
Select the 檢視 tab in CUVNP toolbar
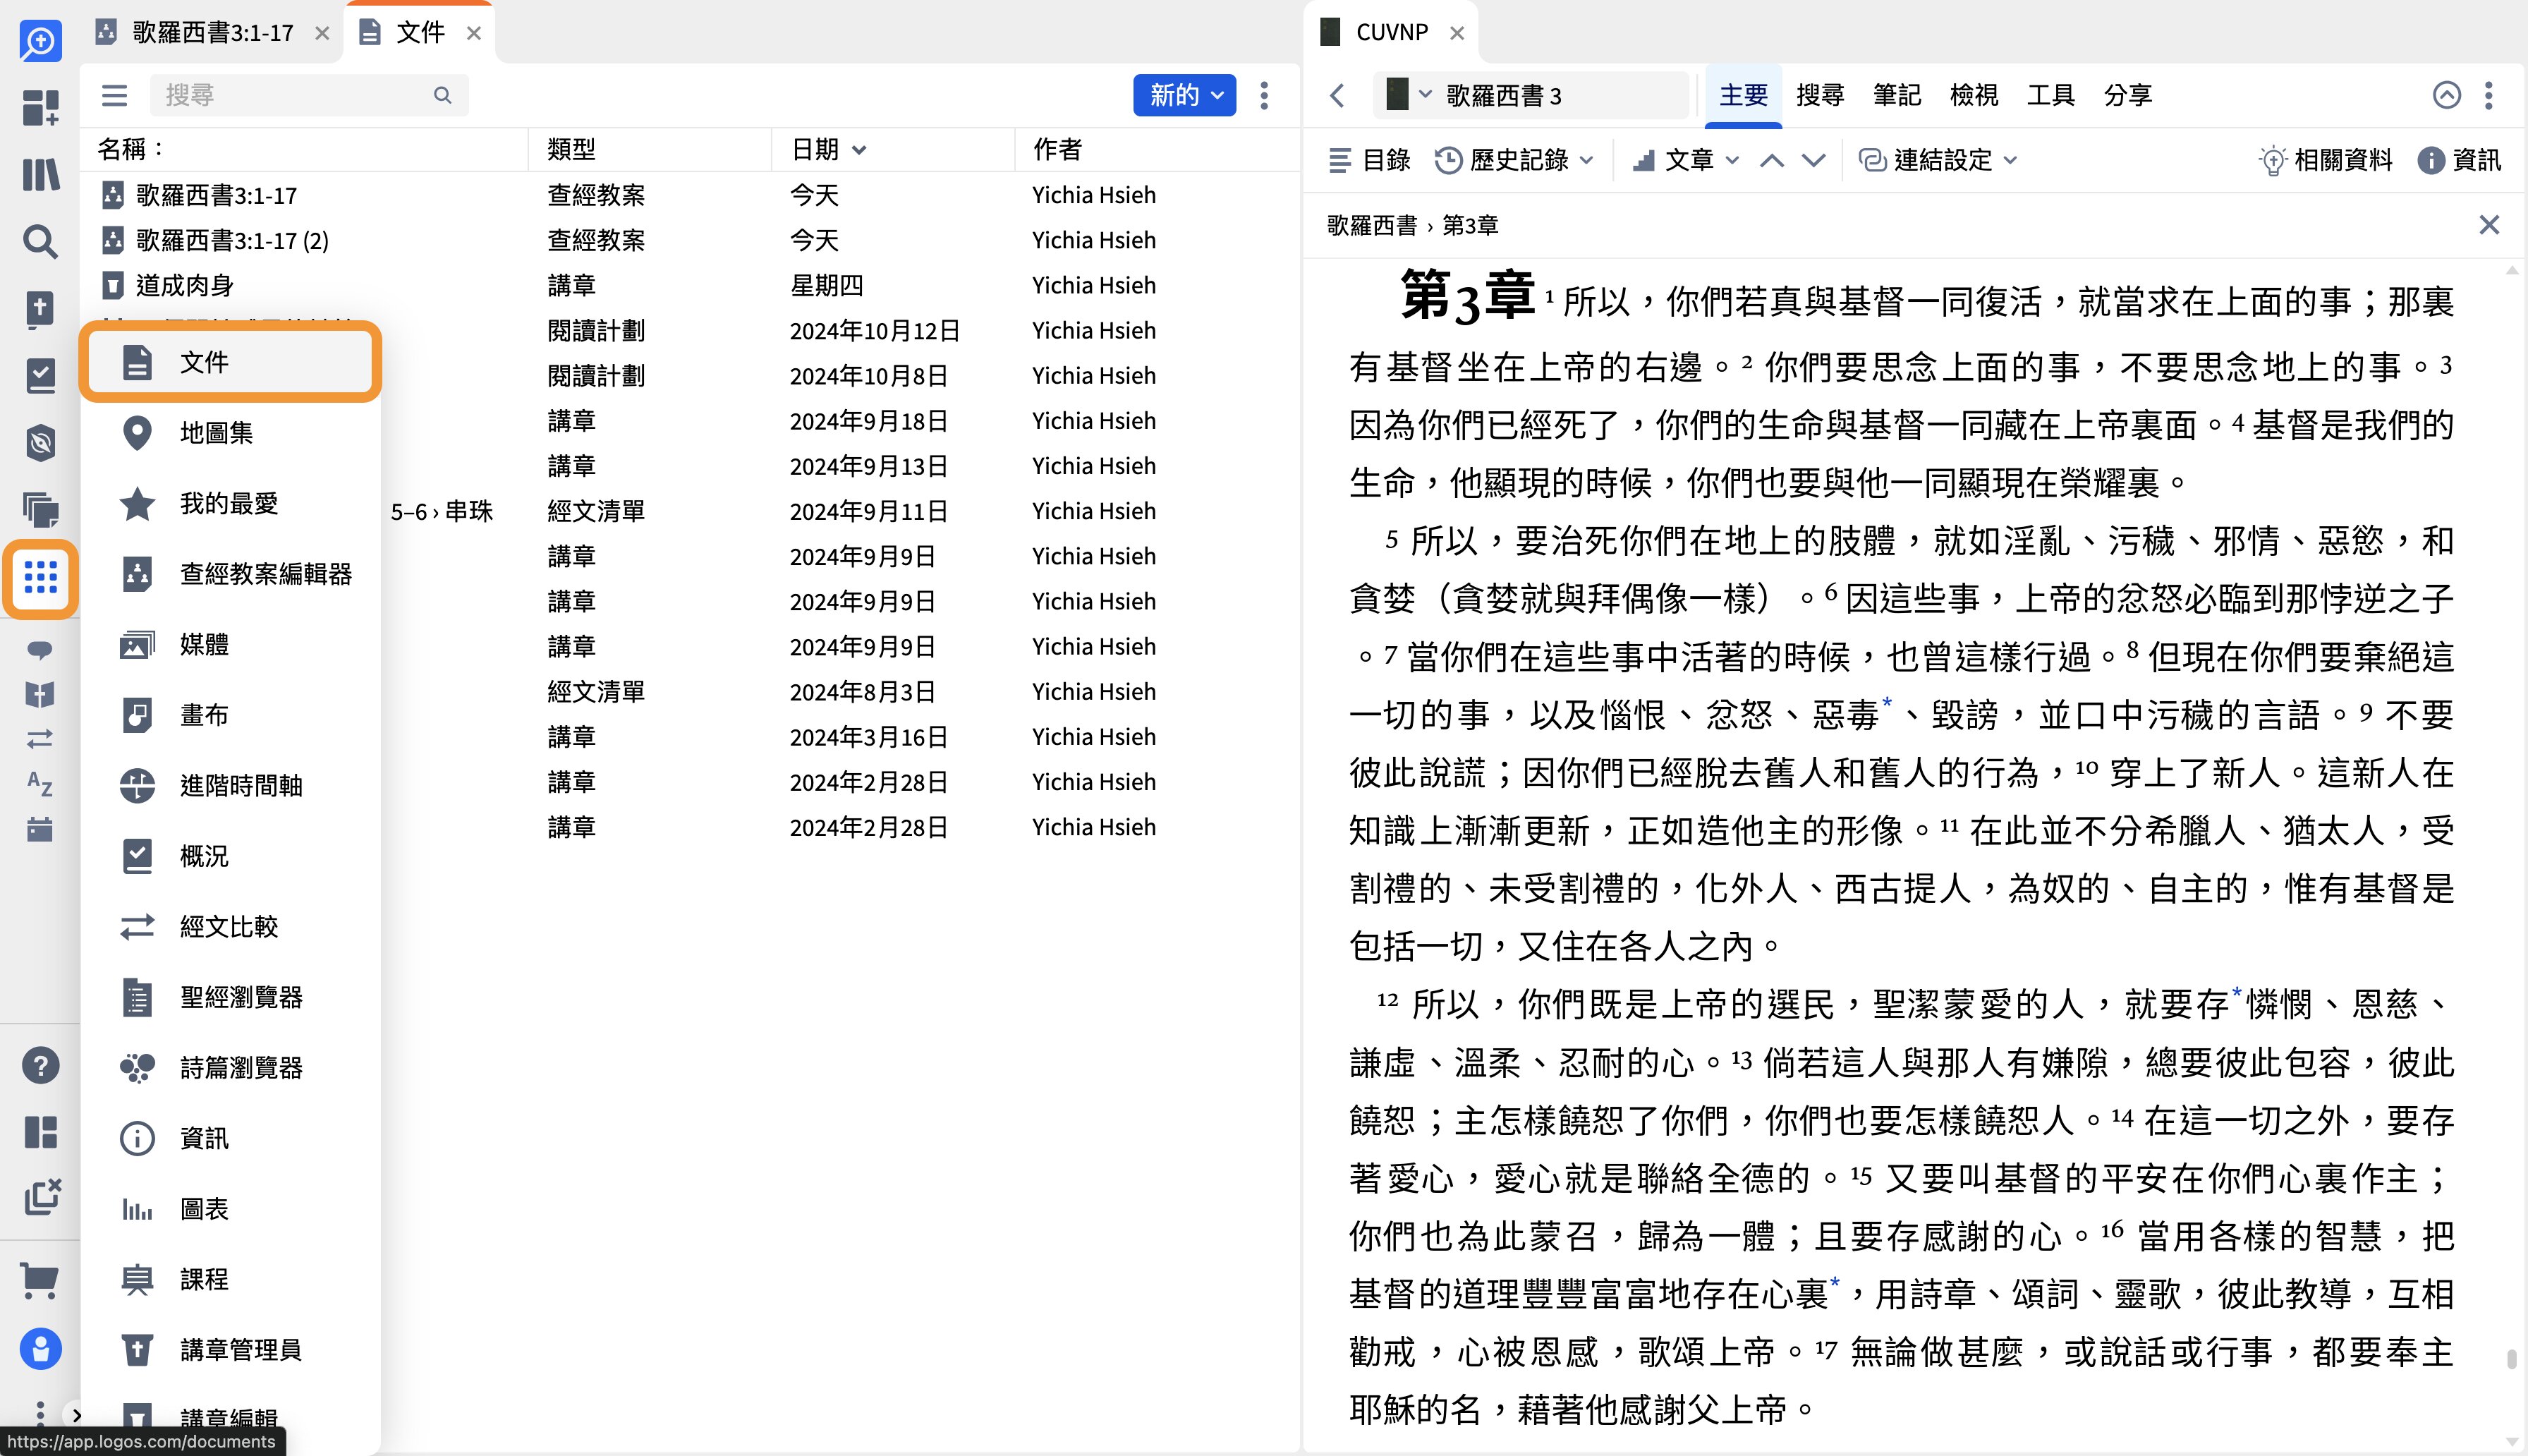coord(1974,95)
